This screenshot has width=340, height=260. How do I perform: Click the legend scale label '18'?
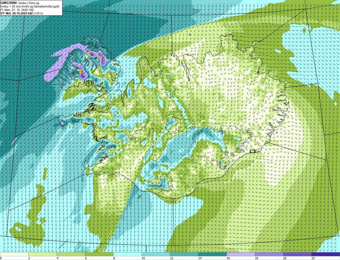257,258
